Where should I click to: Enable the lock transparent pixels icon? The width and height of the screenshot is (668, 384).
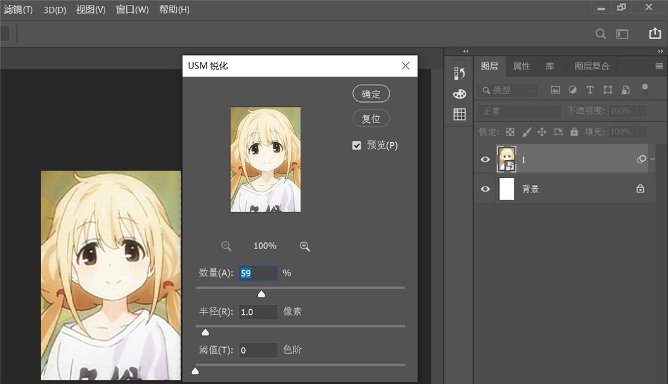click(510, 132)
